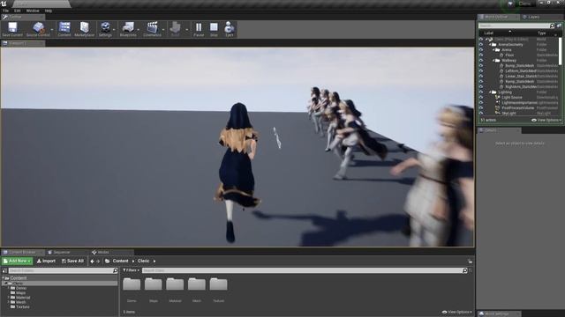
Task: Collapse the Walkway folder in outliner
Action: [x=493, y=61]
